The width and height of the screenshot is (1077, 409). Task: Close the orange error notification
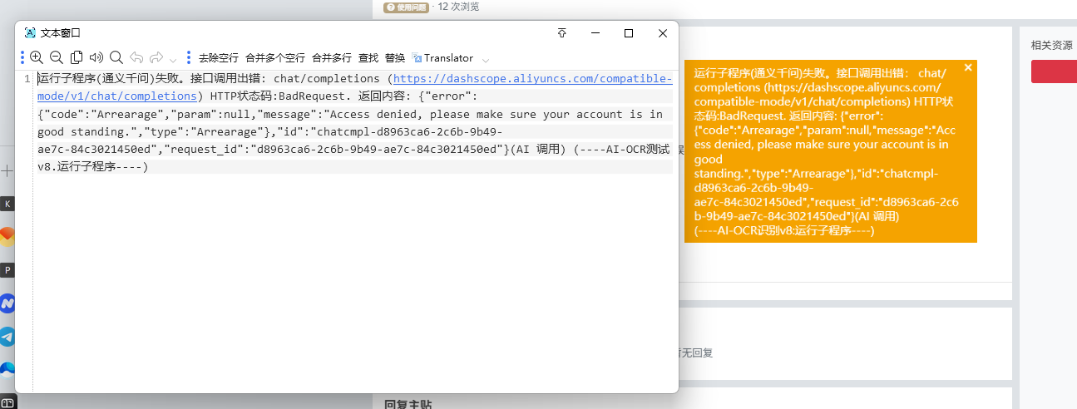click(967, 67)
